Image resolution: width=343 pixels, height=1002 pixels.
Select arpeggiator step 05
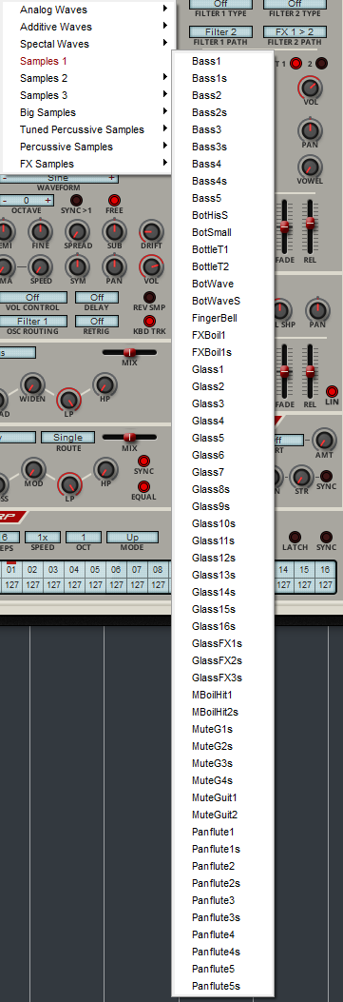click(94, 569)
